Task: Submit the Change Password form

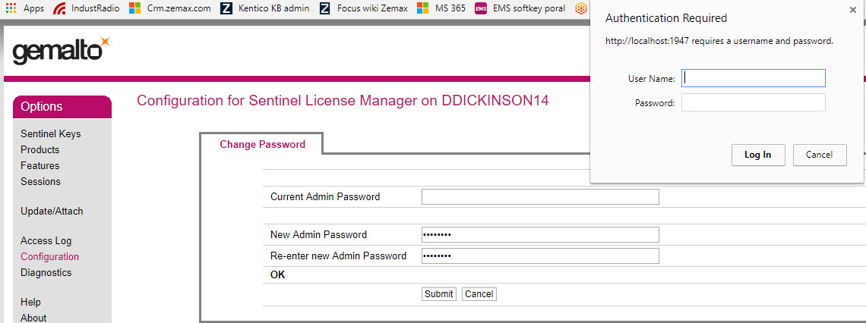Action: pos(439,294)
